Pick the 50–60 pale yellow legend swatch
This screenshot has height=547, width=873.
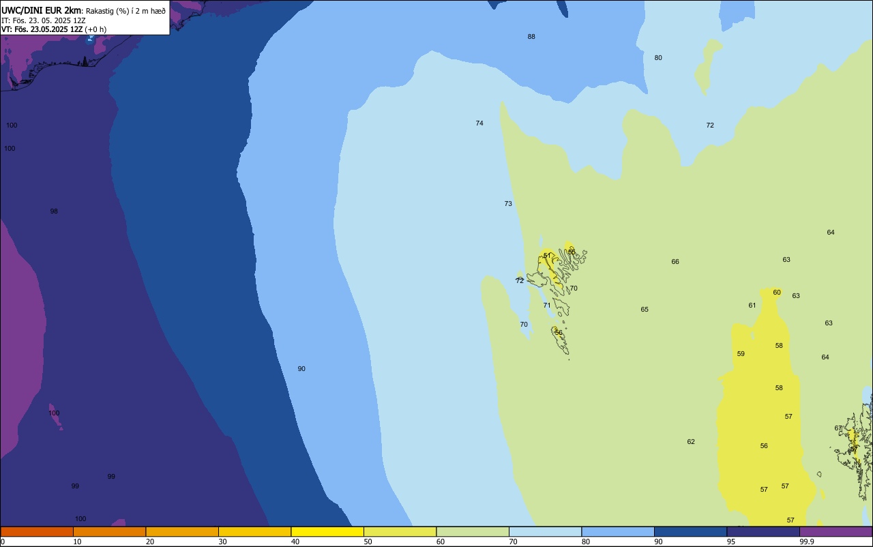coord(400,531)
